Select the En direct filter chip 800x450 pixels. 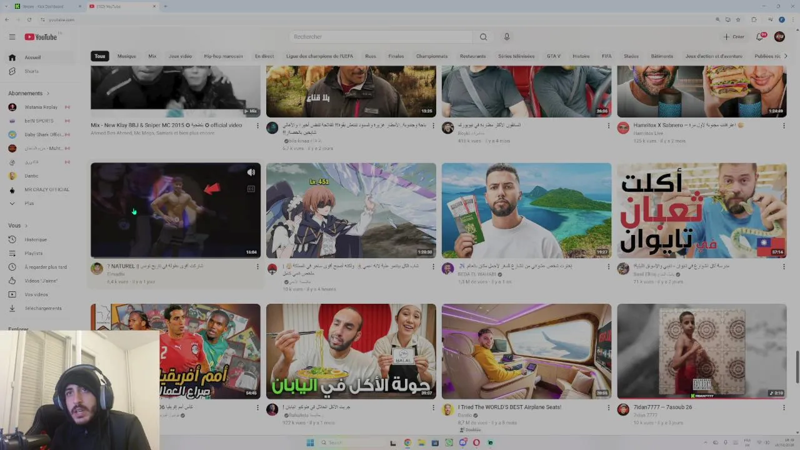264,56
